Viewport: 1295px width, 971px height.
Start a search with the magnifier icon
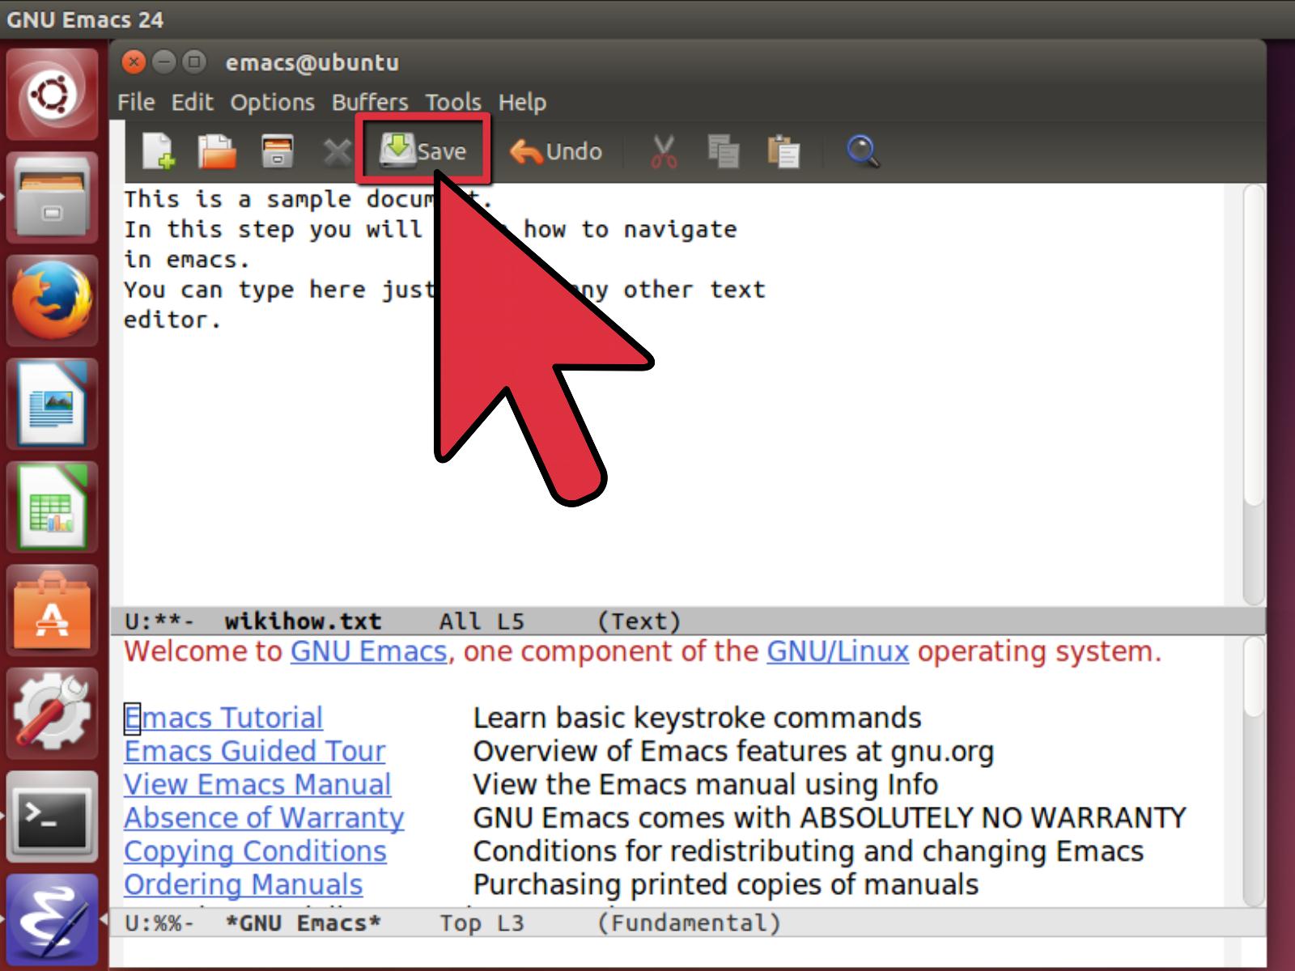coord(862,151)
